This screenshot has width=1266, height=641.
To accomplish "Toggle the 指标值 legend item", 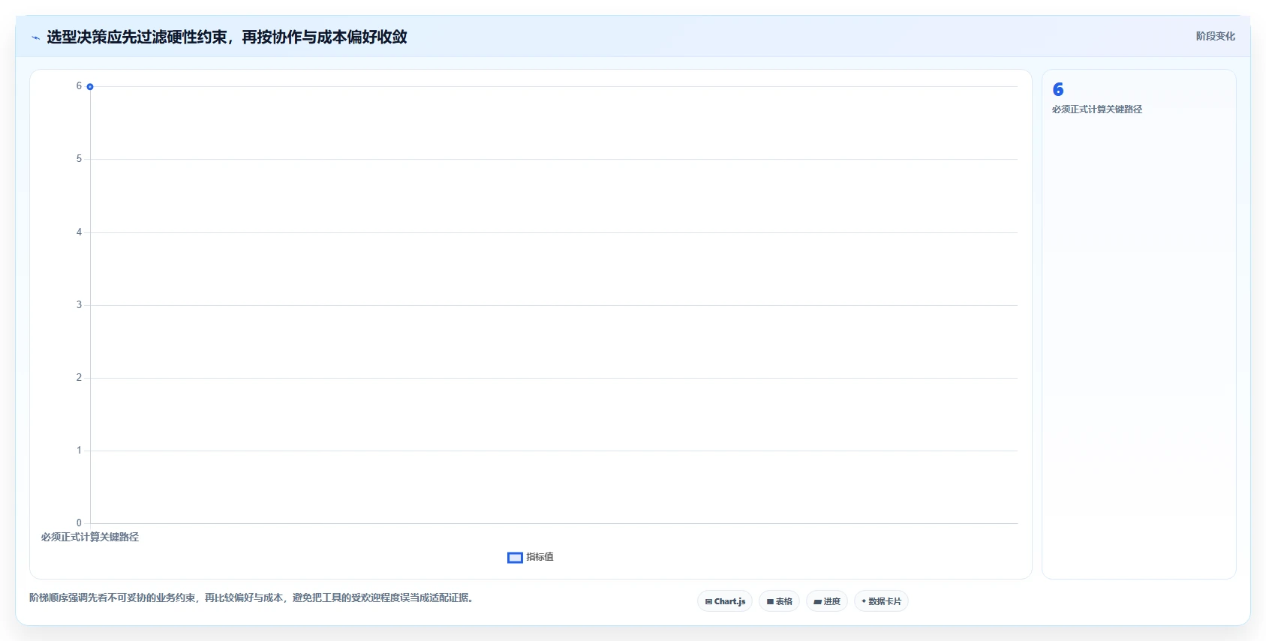I will coord(531,557).
